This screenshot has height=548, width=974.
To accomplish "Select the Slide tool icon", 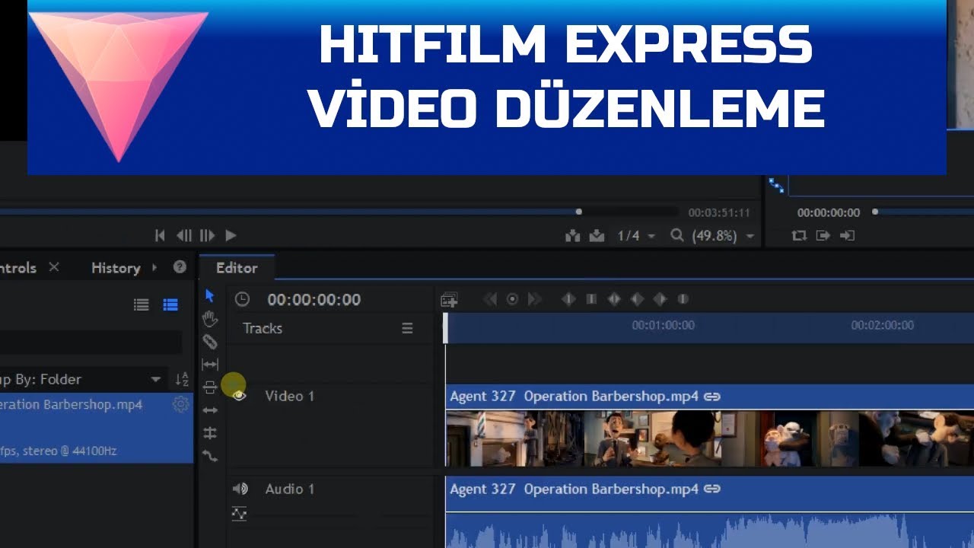I will (x=210, y=387).
